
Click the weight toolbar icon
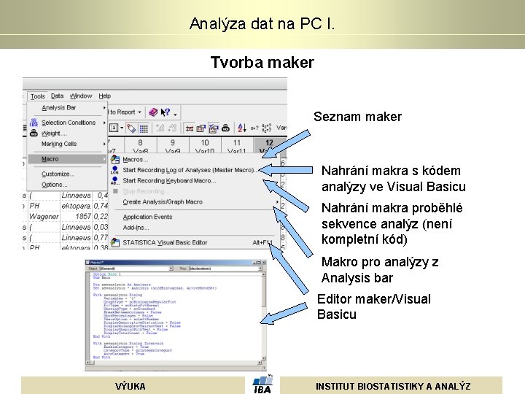[225, 128]
